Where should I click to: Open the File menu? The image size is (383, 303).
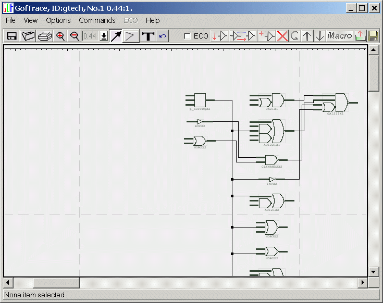10,20
